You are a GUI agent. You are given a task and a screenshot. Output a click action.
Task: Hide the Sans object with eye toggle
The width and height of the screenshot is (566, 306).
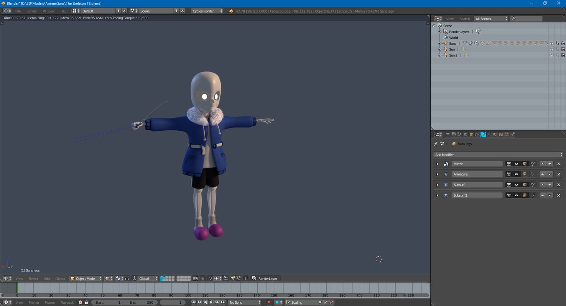551,43
